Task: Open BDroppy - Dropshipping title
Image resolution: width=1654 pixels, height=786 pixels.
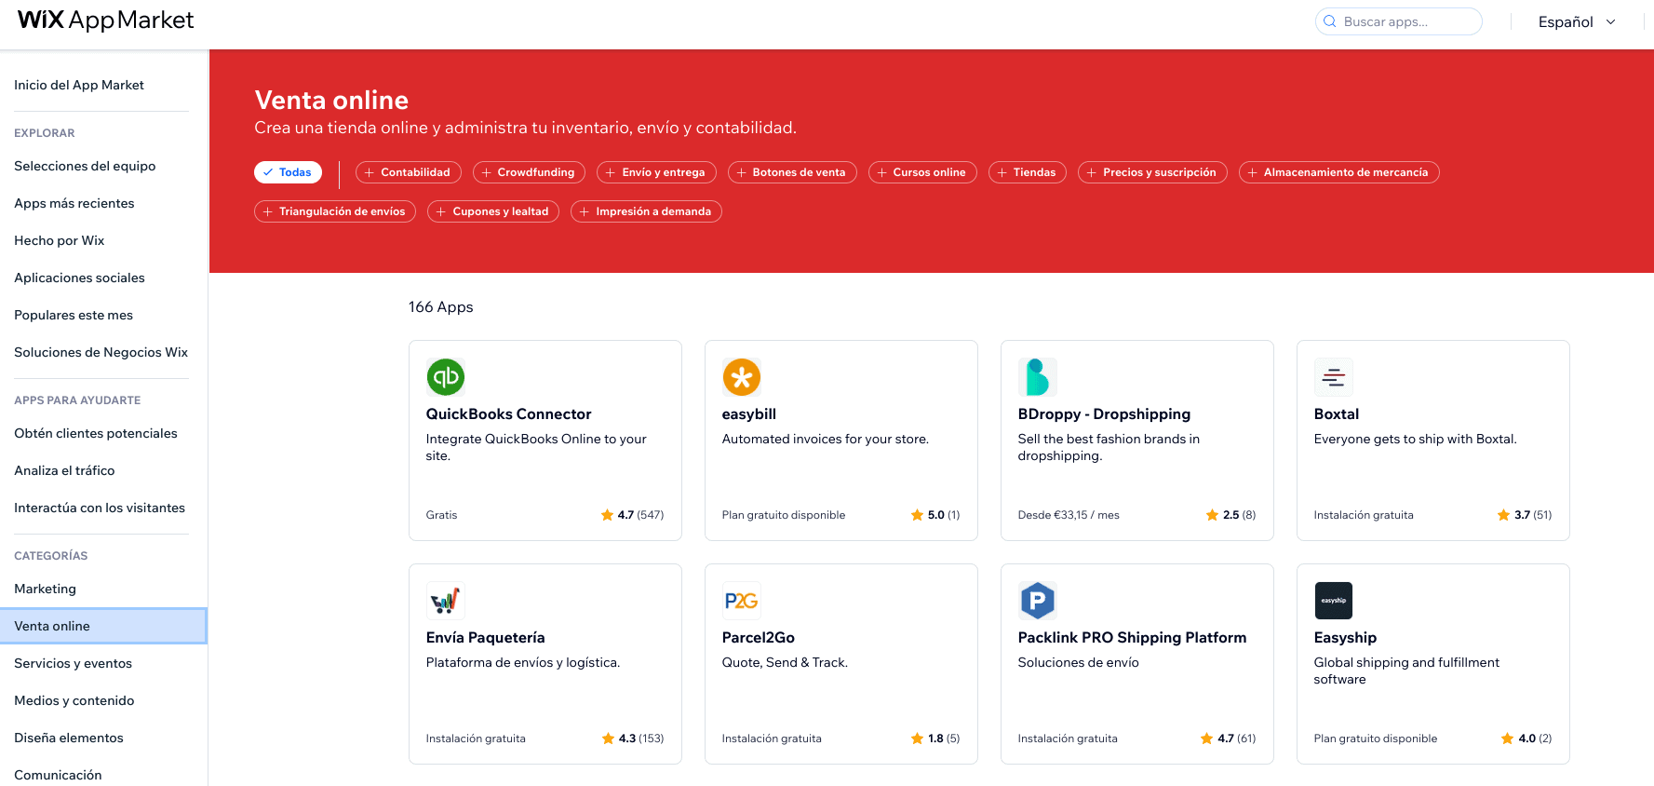Action: pyautogui.click(x=1104, y=414)
